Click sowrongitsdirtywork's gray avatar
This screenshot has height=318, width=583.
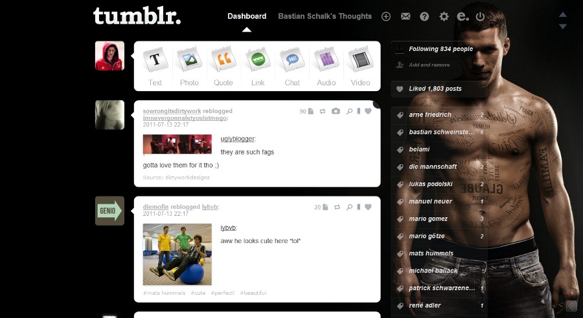pos(109,114)
